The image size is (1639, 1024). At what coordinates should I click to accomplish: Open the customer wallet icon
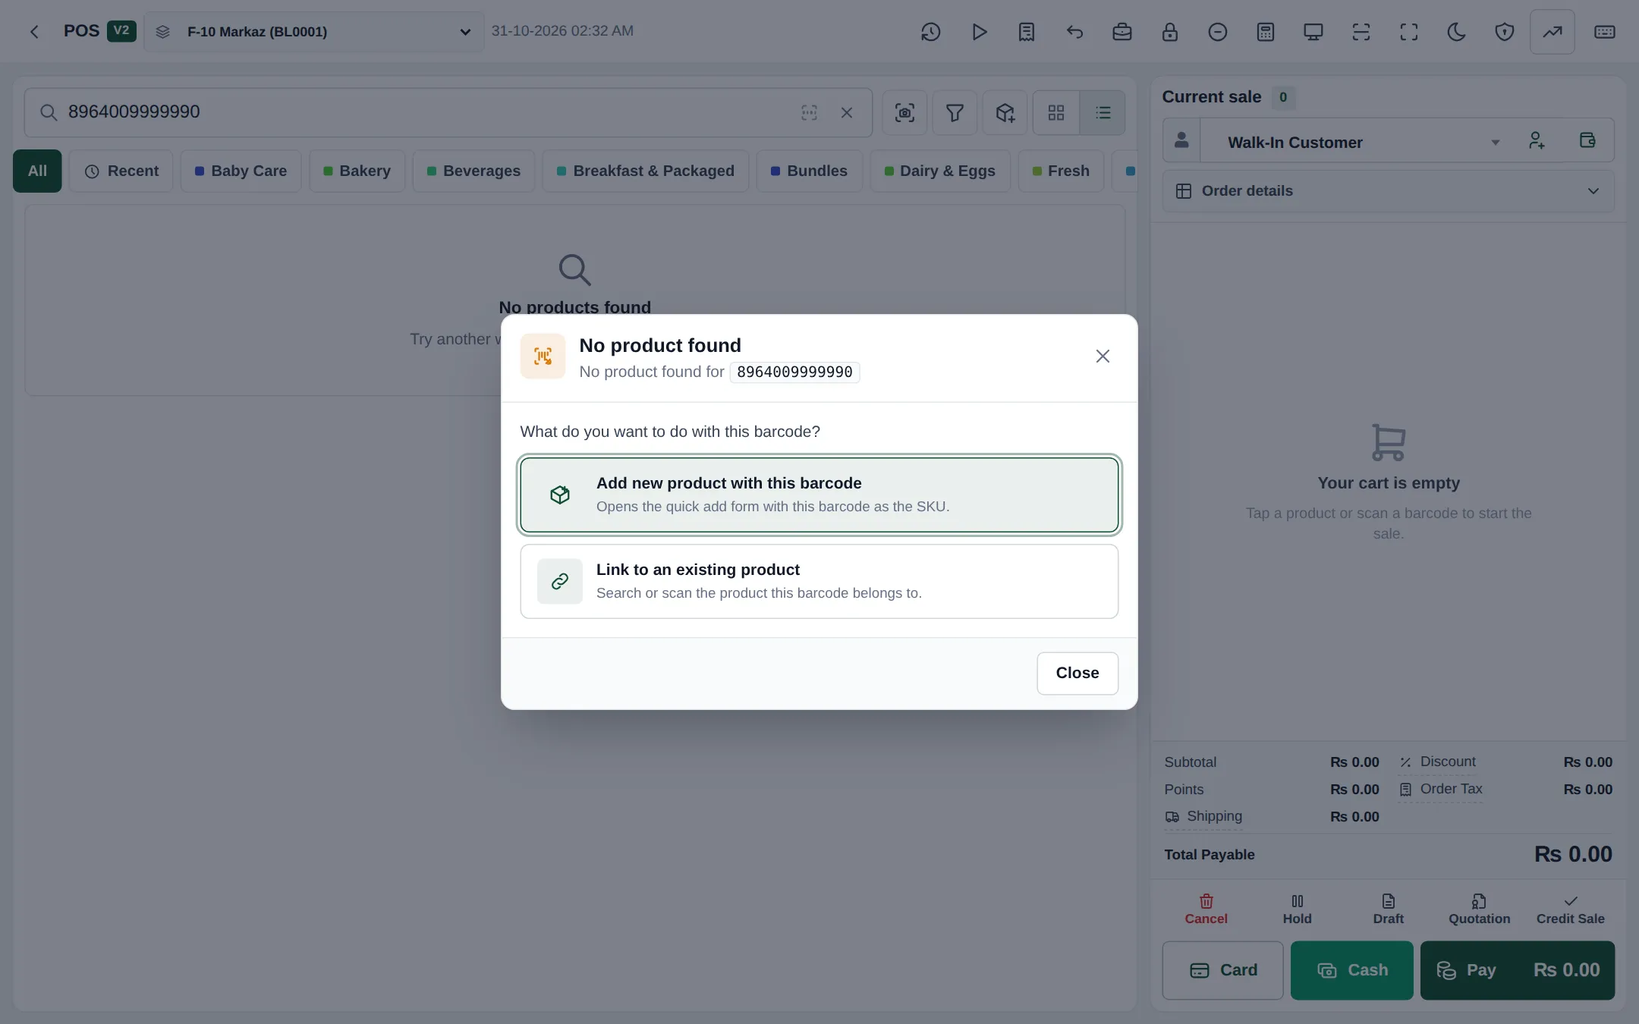[x=1587, y=141]
